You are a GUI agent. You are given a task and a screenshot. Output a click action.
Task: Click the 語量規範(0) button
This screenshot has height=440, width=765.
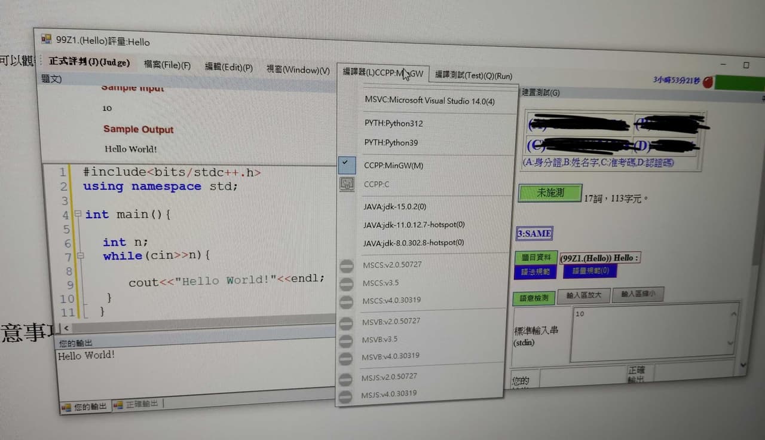(590, 271)
